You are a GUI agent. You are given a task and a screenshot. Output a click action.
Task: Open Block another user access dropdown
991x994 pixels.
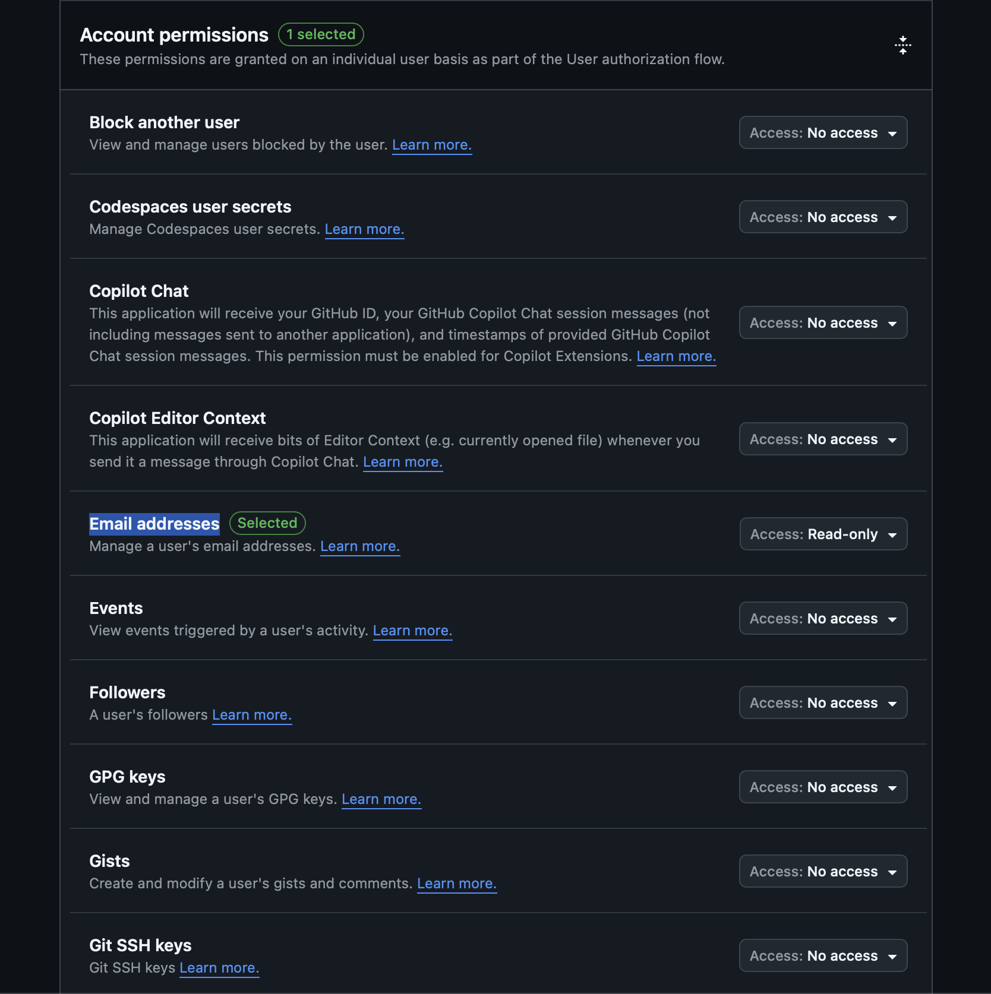pyautogui.click(x=823, y=132)
